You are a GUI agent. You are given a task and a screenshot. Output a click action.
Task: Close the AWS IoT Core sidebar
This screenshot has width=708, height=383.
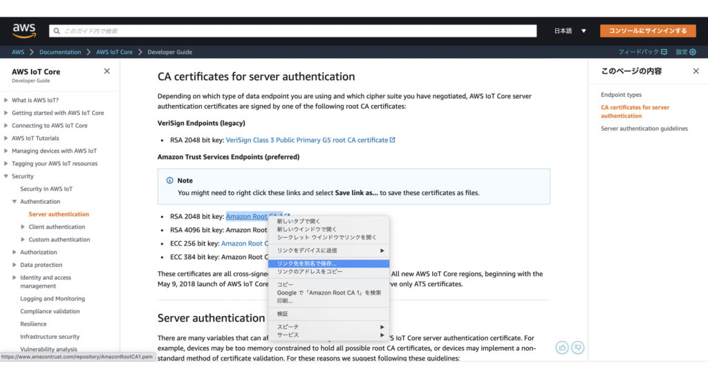106,71
